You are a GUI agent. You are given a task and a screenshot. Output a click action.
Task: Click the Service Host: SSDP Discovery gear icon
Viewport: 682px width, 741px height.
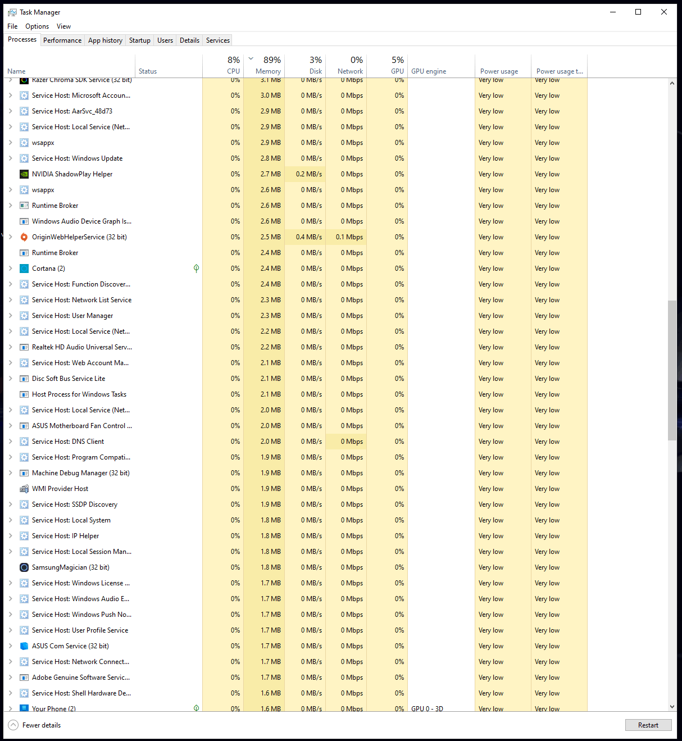pos(24,504)
